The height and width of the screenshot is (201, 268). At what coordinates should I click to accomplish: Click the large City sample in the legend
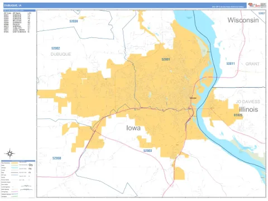pos(31,165)
